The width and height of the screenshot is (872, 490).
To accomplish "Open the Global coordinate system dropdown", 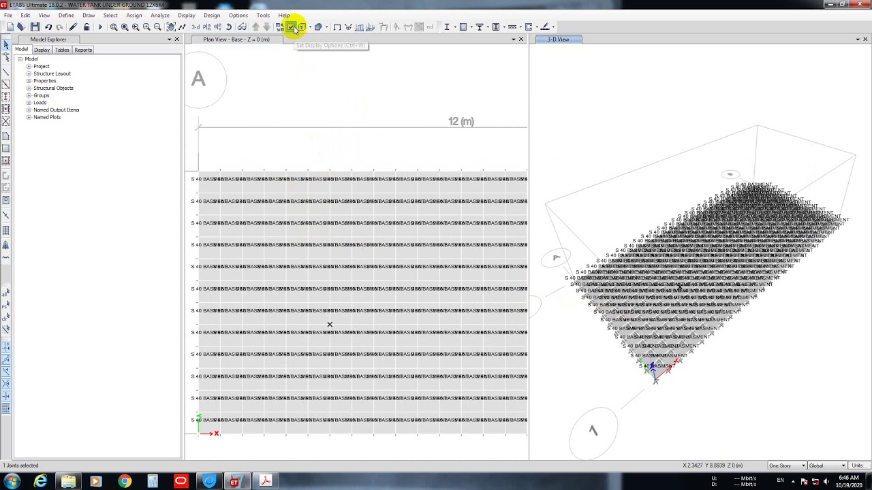I will tap(827, 465).
